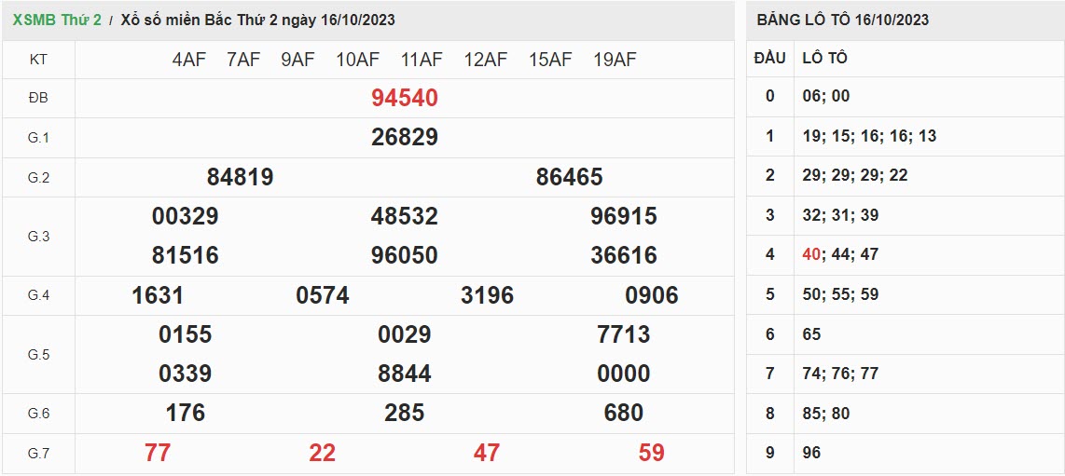The width and height of the screenshot is (1065, 476).
Task: Click the red 40 in lô tô table
Action: click(810, 254)
